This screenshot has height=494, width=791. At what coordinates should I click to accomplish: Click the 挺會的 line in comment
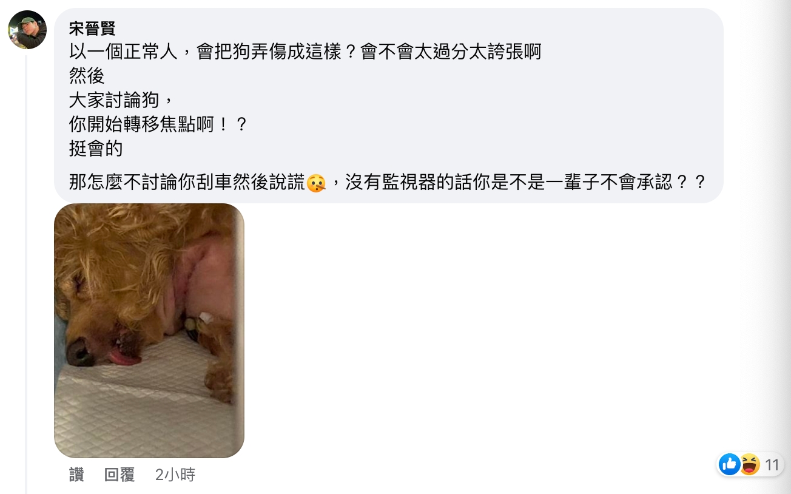point(96,149)
